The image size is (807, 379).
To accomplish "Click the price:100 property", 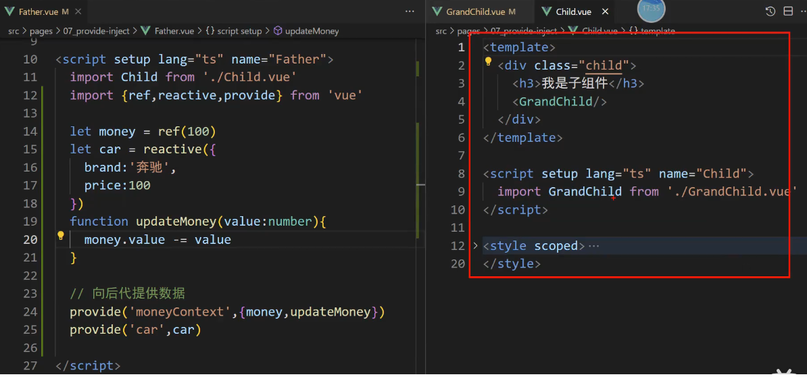I will click(x=118, y=185).
